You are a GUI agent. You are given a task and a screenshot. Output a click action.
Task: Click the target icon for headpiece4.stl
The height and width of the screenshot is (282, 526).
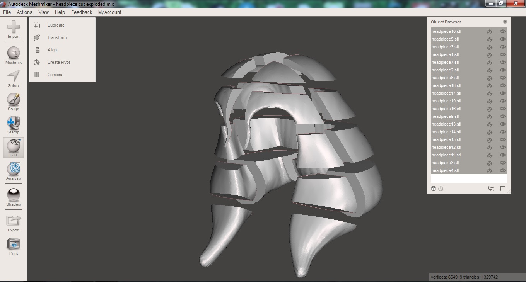click(x=490, y=171)
